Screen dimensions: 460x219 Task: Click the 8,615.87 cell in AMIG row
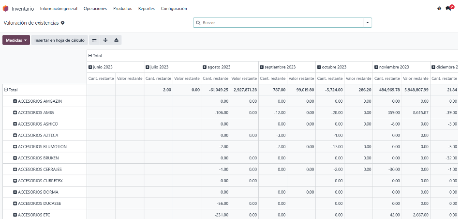[x=416, y=112]
